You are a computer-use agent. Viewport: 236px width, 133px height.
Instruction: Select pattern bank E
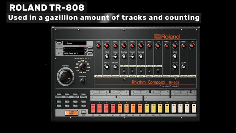[x=59, y=106]
